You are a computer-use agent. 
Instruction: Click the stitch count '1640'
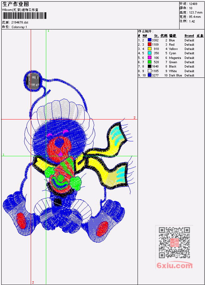pyautogui.click(x=155, y=67)
